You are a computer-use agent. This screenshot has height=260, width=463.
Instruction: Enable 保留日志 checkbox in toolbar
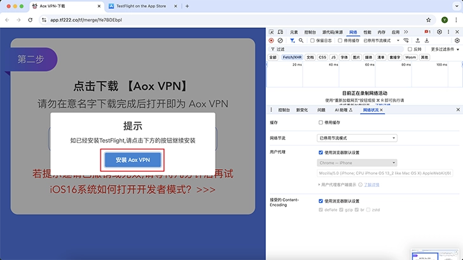(312, 41)
